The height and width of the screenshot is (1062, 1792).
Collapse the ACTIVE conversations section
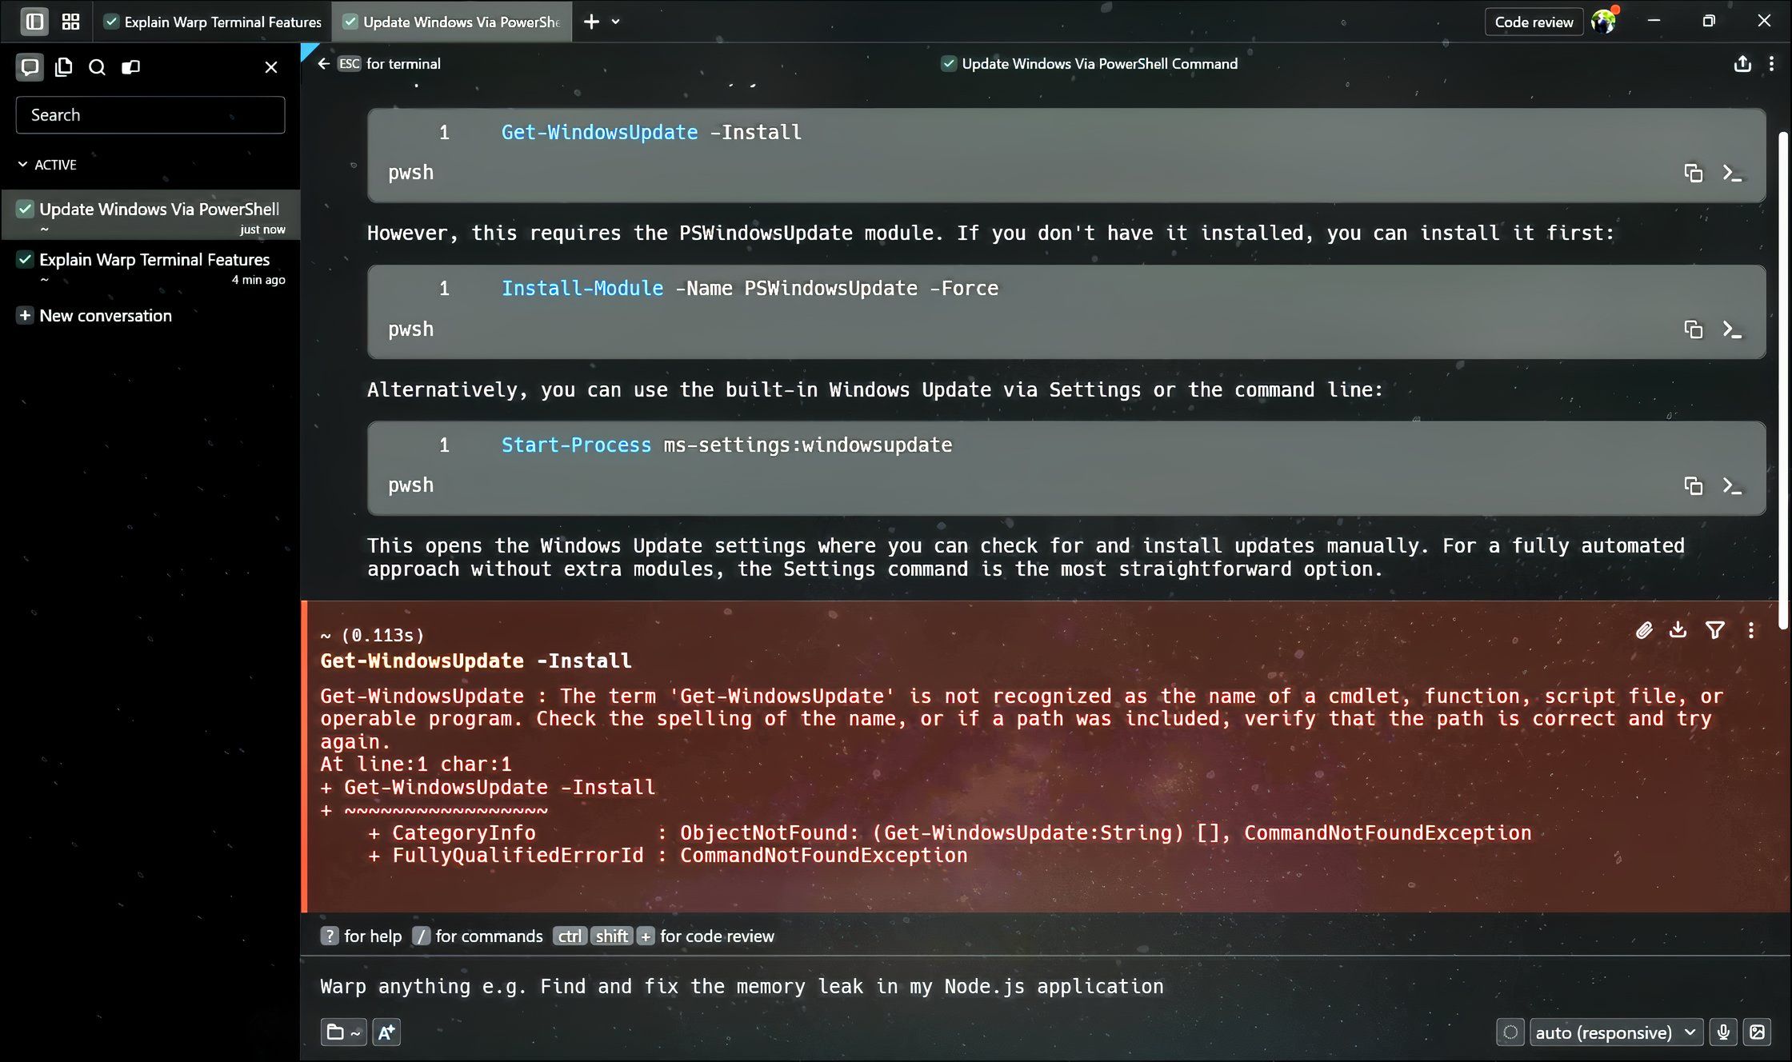coord(47,165)
